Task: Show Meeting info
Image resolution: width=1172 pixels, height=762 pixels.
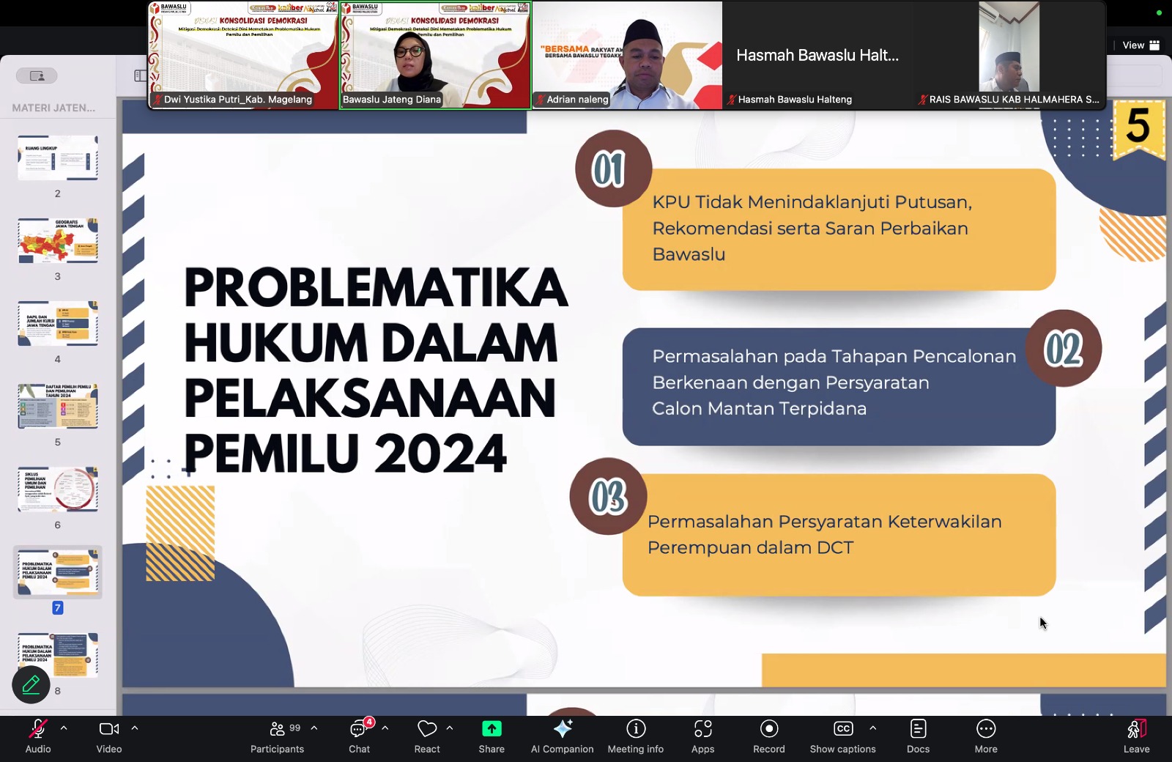Action: (636, 736)
